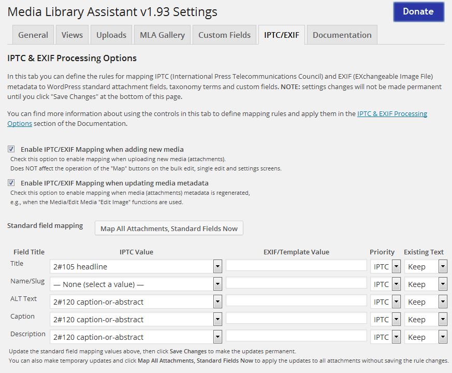The height and width of the screenshot is (373, 452).
Task: Click the Field Title column header
Action: [x=29, y=252]
